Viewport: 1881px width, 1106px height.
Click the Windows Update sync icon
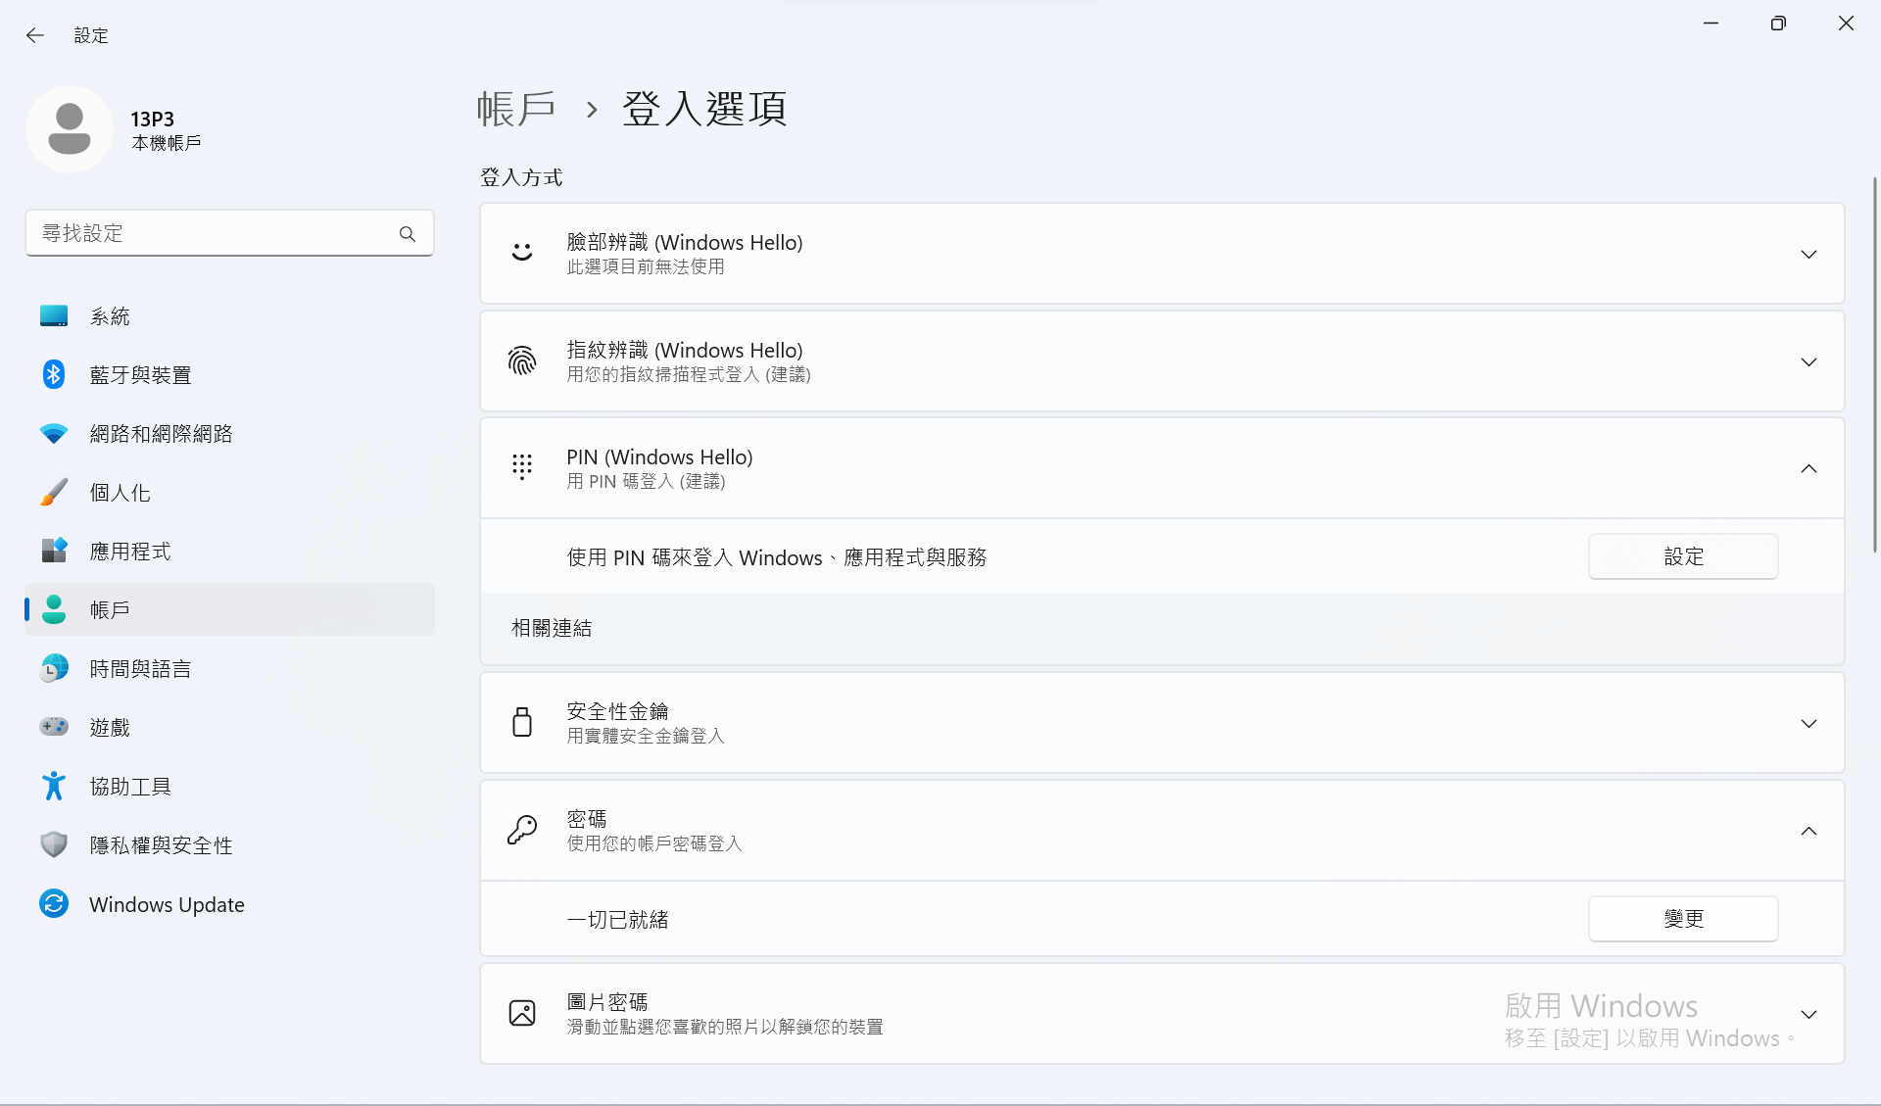tap(54, 903)
